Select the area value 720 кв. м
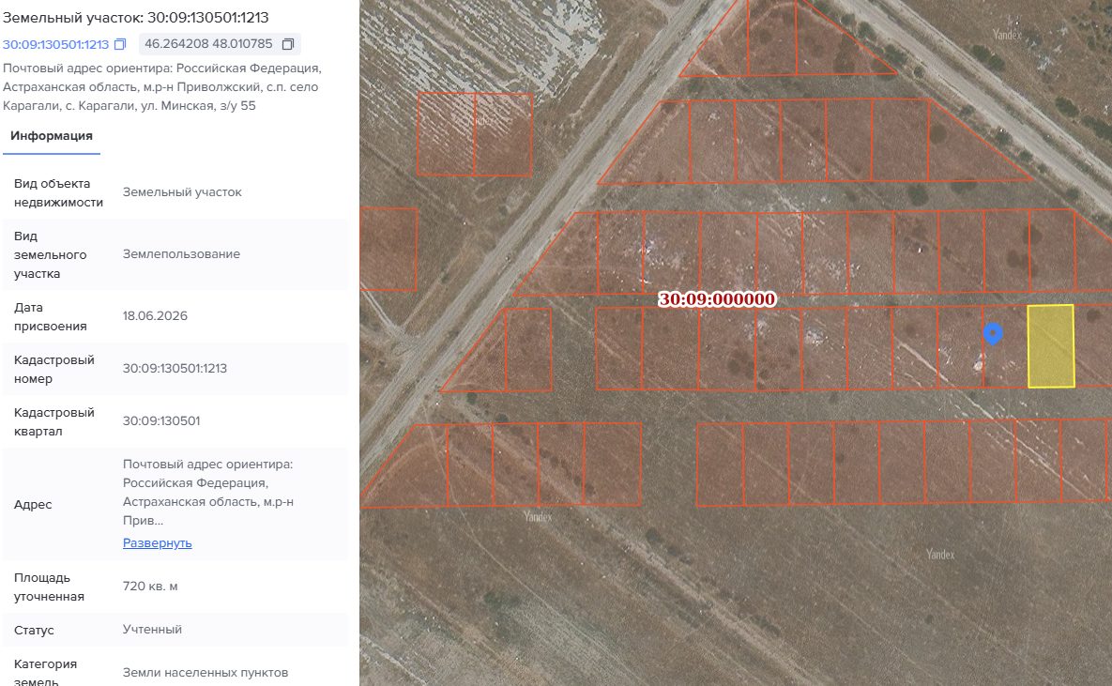The image size is (1112, 686). click(150, 586)
